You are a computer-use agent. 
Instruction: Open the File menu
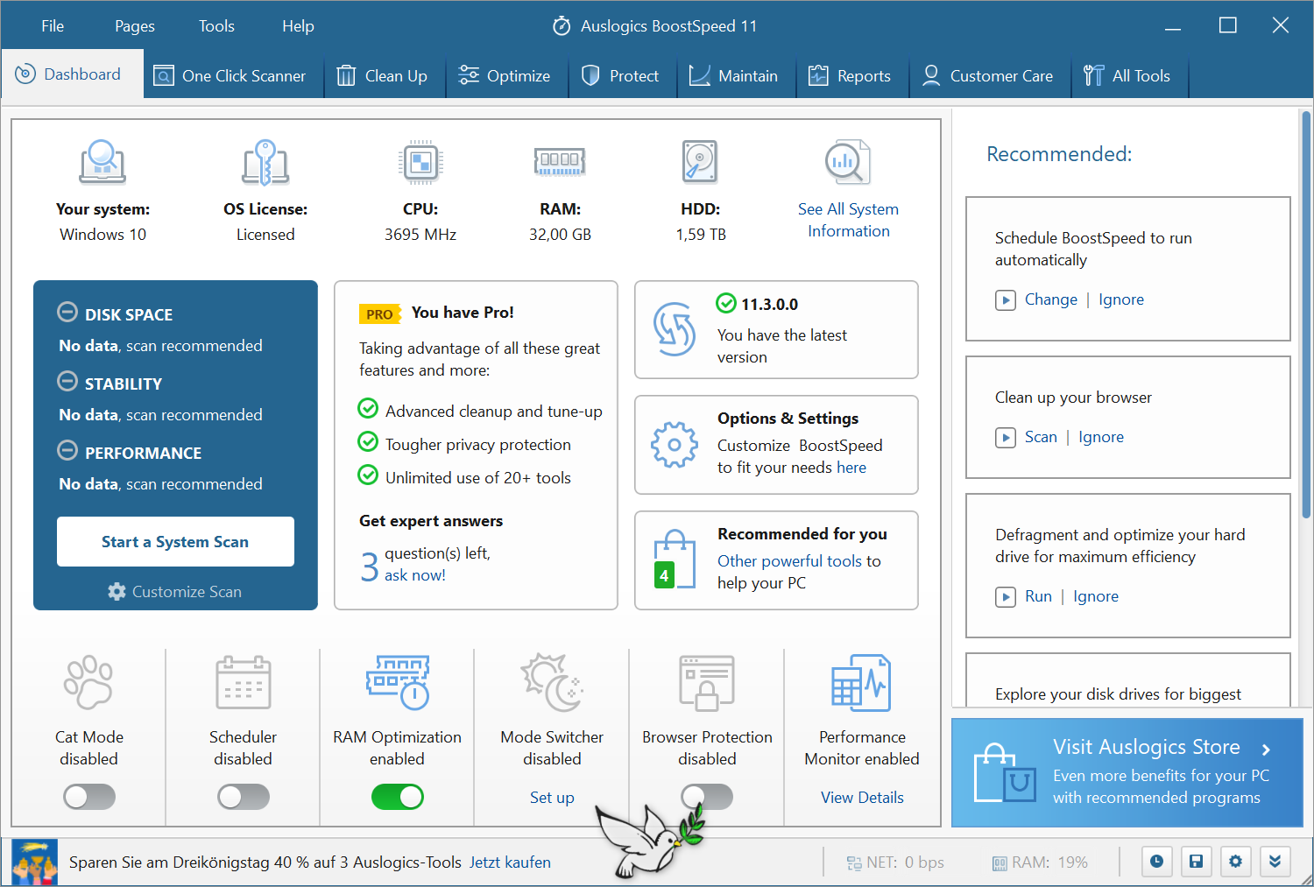[x=53, y=26]
